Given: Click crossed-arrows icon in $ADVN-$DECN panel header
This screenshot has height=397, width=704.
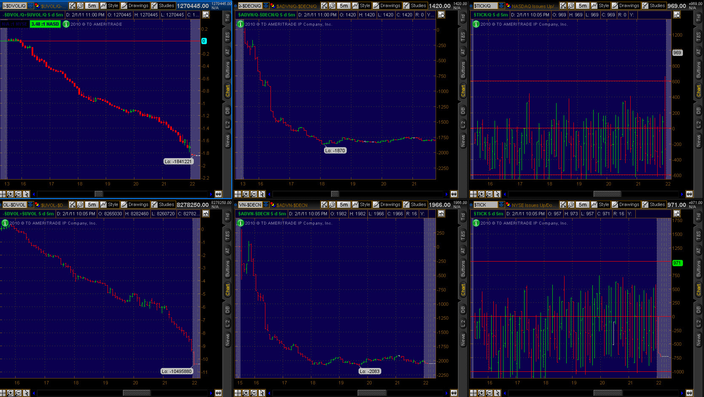Looking at the screenshot, I should click(x=324, y=204).
